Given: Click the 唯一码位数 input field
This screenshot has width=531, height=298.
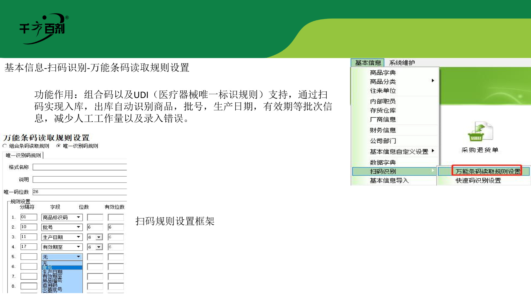Looking at the screenshot, I should click(80, 192).
